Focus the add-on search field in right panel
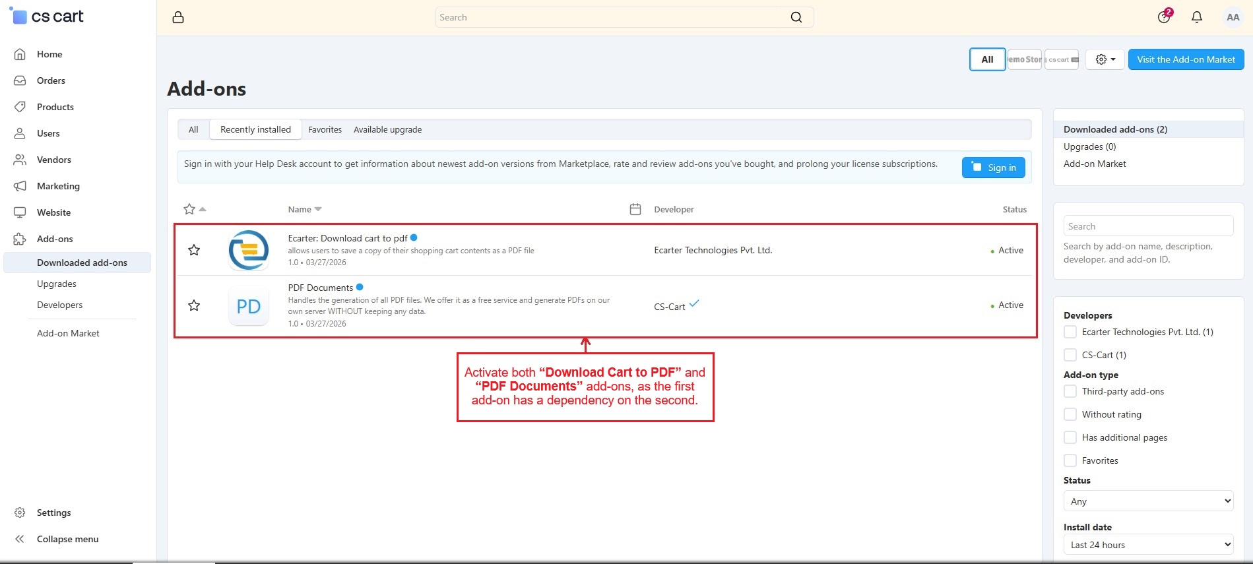 pyautogui.click(x=1148, y=226)
